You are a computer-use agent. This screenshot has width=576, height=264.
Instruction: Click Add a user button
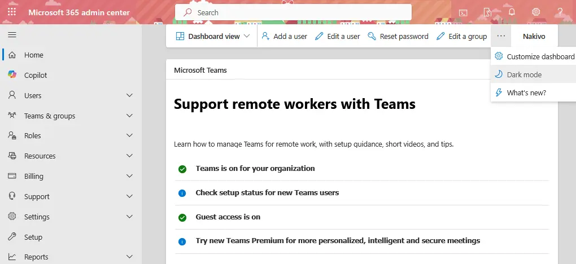(284, 36)
